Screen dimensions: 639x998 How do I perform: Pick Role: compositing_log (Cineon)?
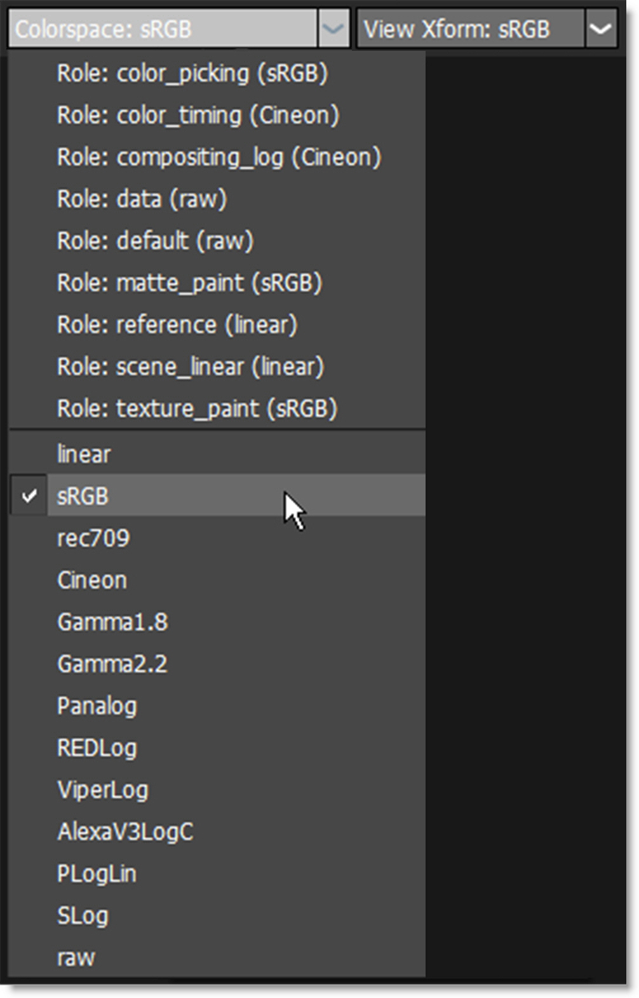pos(219,158)
